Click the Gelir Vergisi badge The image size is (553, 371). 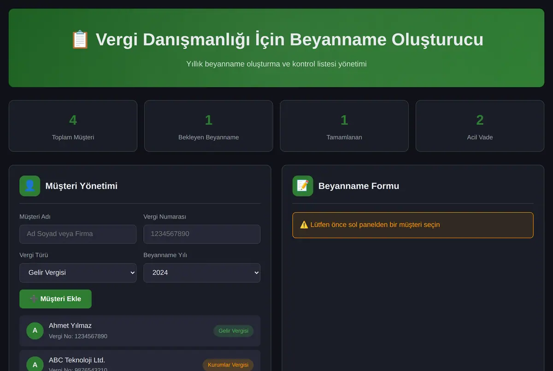pyautogui.click(x=233, y=331)
